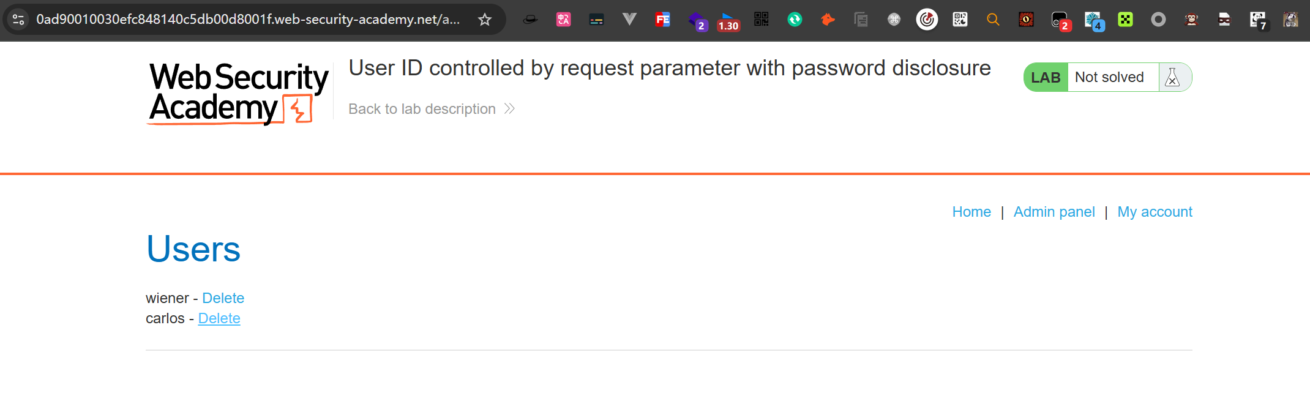The height and width of the screenshot is (412, 1310).
Task: Open the My account link
Action: pos(1155,212)
